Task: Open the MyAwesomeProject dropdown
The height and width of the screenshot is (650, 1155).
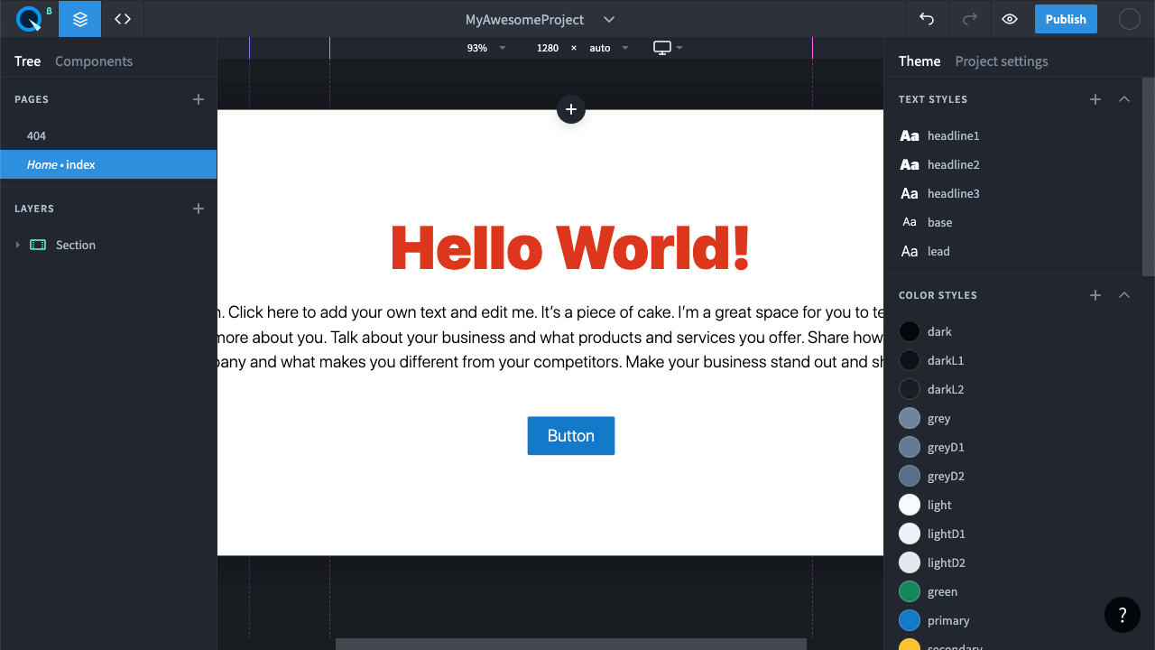Action: point(608,19)
